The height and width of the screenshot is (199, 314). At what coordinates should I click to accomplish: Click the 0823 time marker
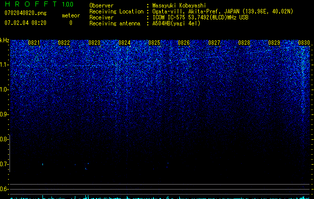tap(94, 43)
